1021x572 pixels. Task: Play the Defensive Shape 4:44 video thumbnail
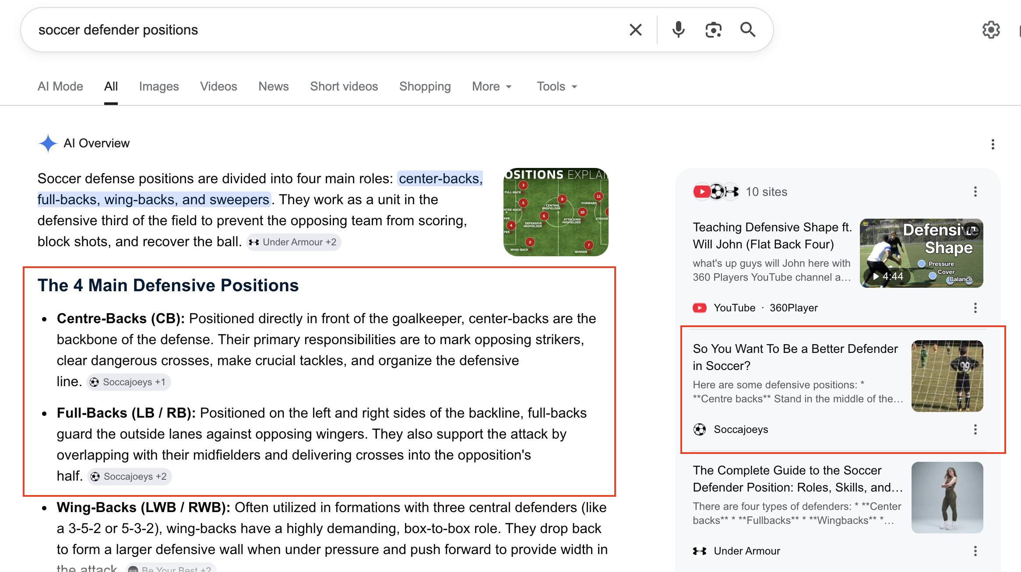tap(922, 253)
